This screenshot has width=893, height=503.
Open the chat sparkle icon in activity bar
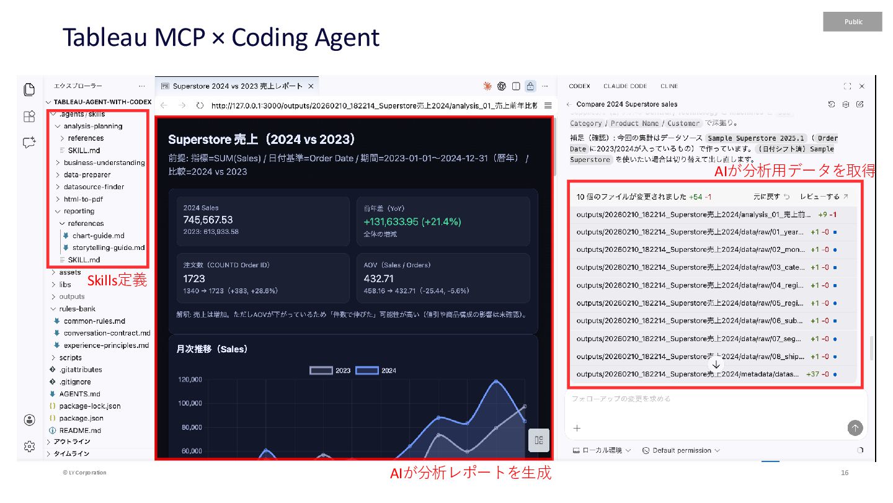pyautogui.click(x=29, y=143)
